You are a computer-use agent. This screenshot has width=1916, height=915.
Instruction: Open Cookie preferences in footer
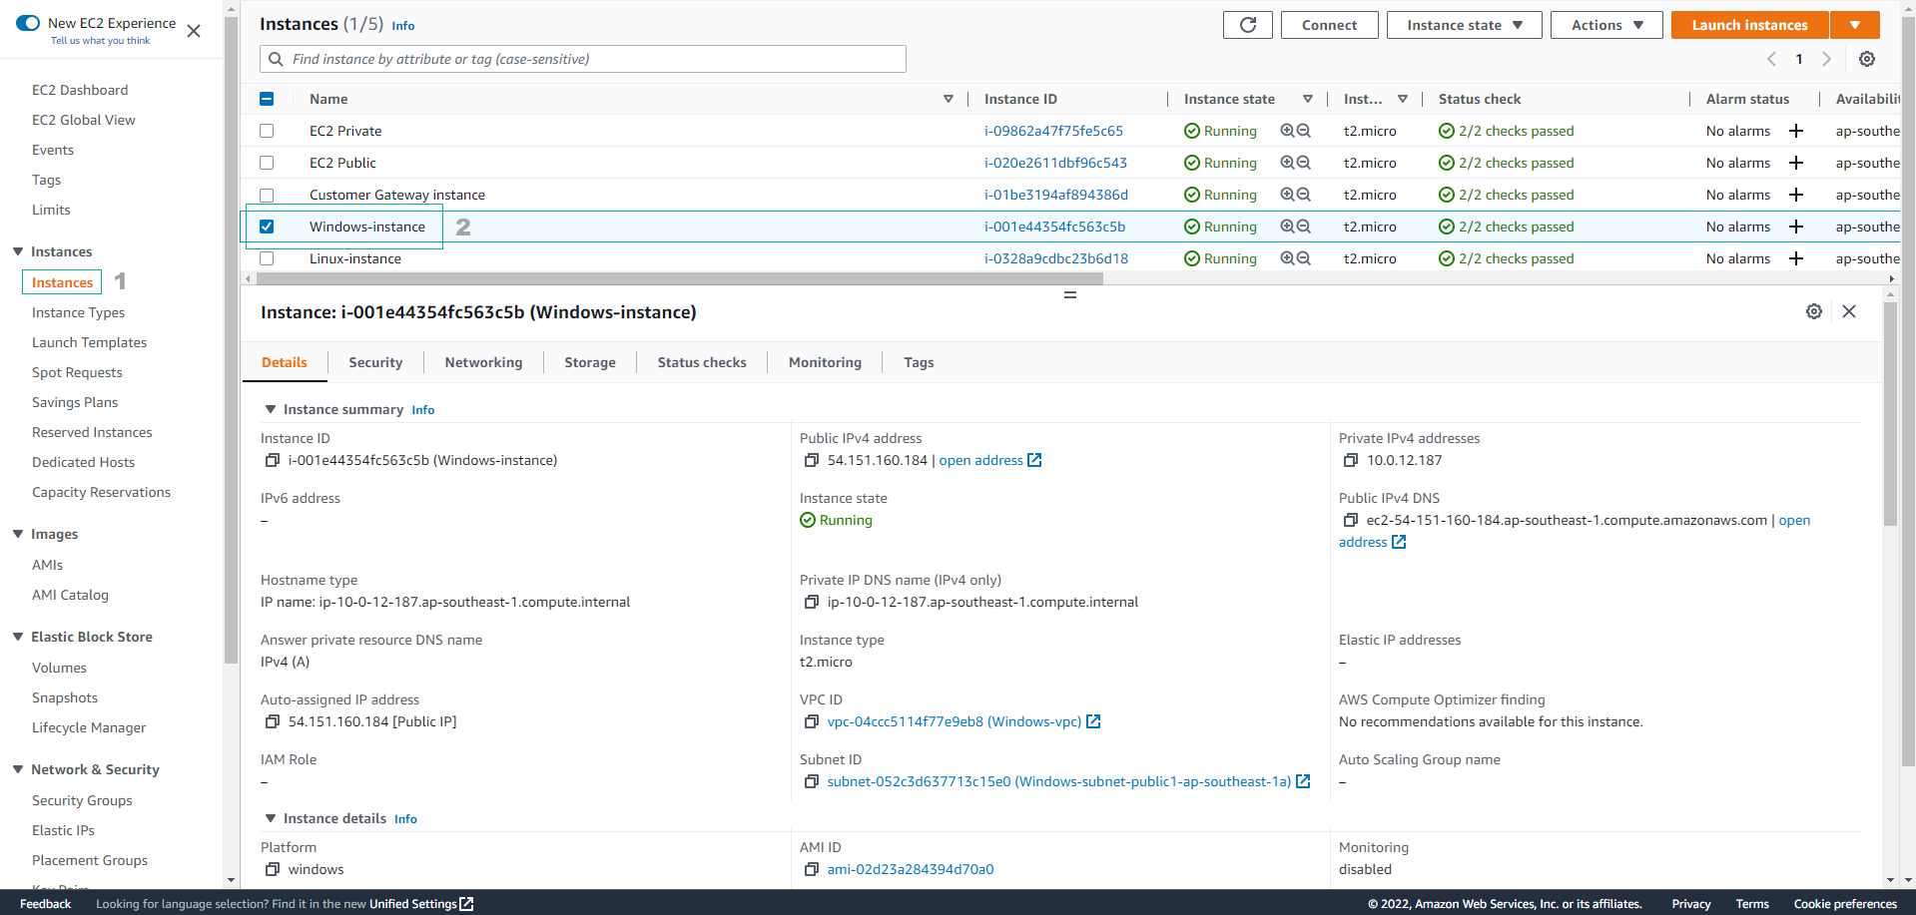(x=1845, y=904)
